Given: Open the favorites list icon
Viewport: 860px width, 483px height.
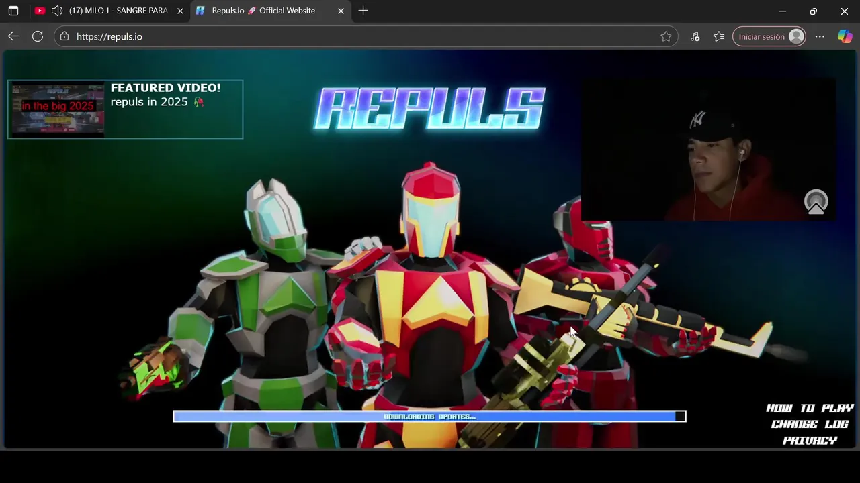Looking at the screenshot, I should point(719,36).
